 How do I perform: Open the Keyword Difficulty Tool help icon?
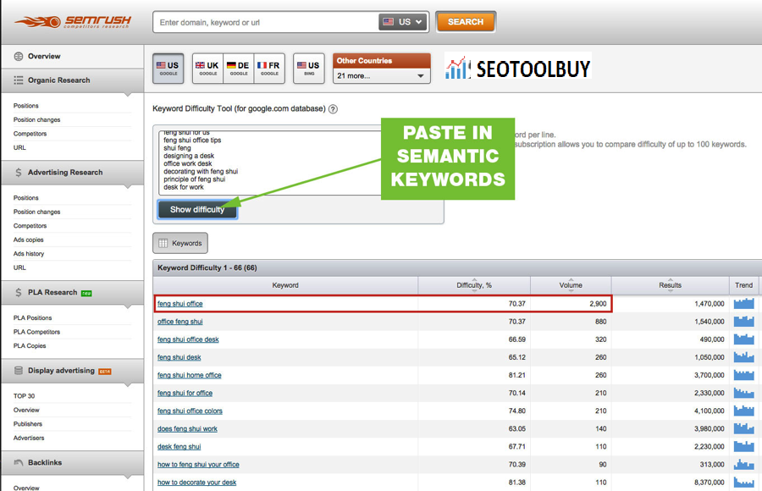point(333,109)
